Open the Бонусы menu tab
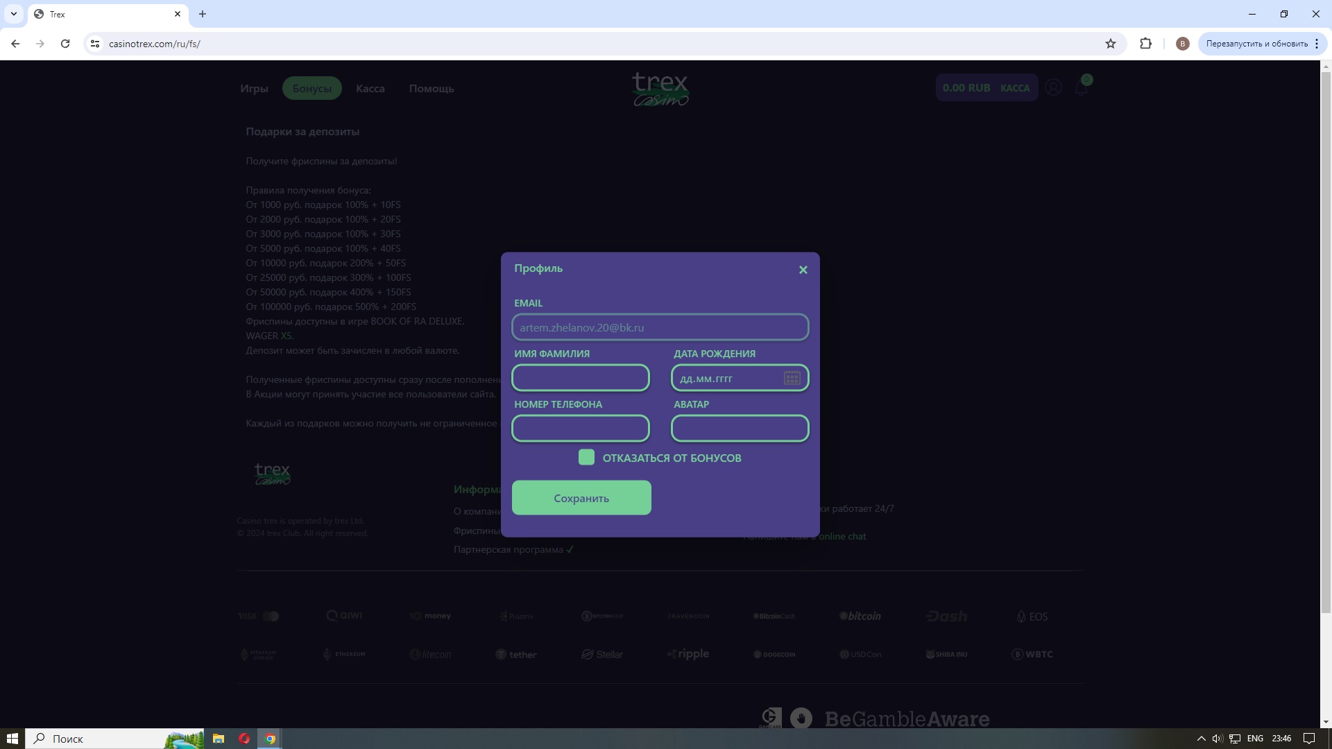1332x749 pixels. [311, 89]
